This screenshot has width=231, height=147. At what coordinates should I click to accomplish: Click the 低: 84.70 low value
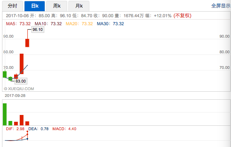pyautogui.click(x=82, y=16)
